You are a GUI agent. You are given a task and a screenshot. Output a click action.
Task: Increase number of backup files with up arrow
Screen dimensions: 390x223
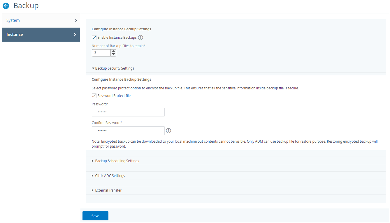[x=114, y=51]
